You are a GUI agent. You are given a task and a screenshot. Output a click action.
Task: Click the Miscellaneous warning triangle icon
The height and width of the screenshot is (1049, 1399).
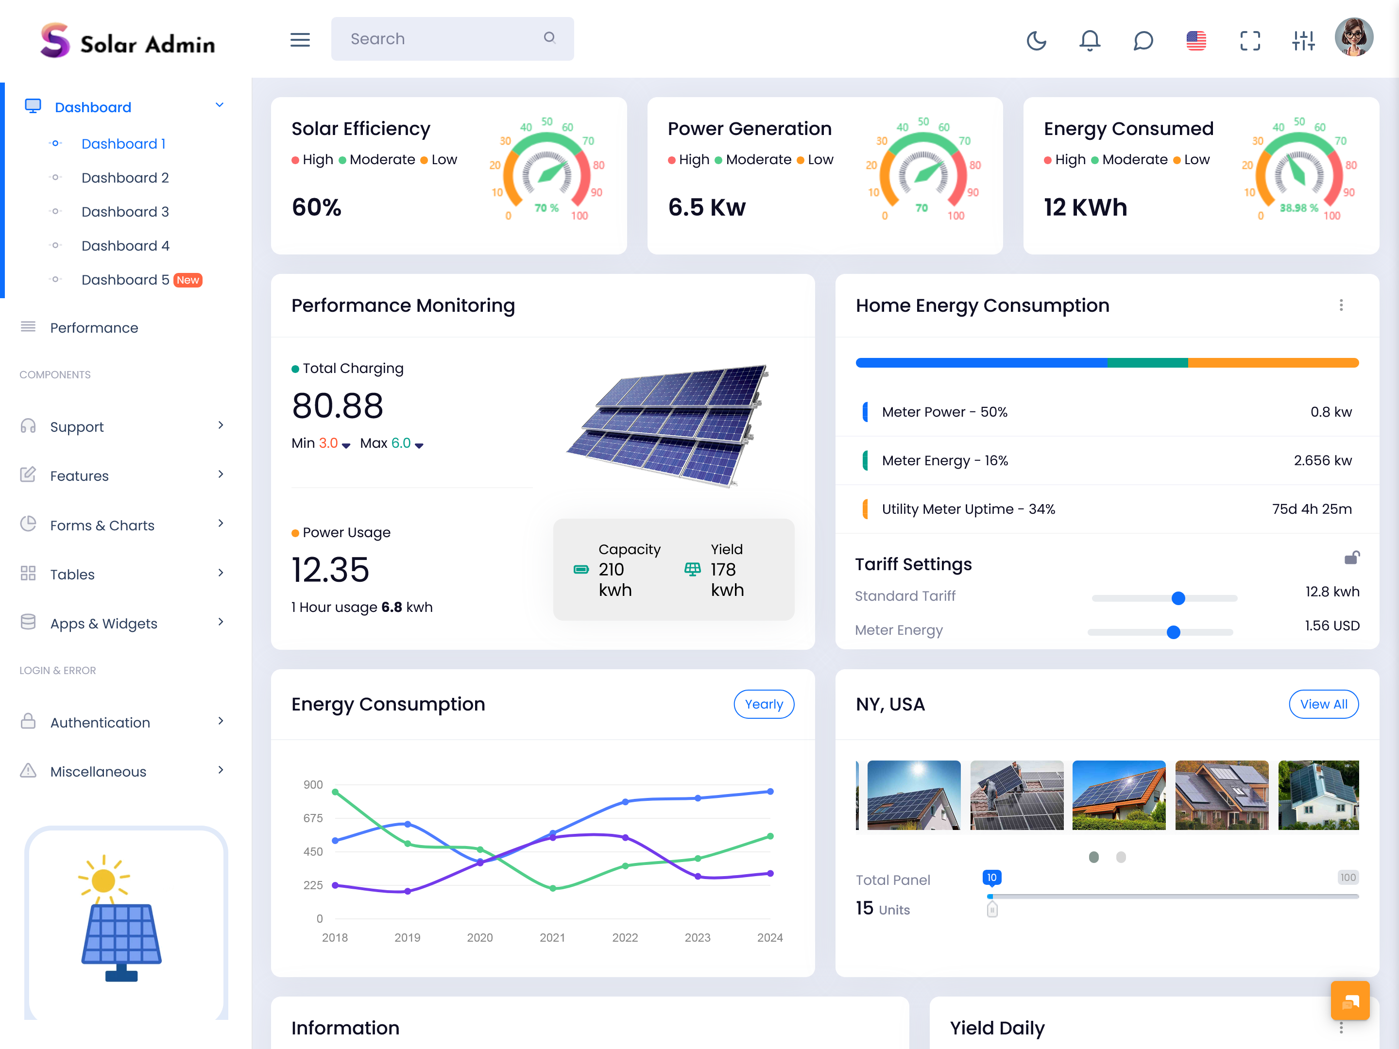(x=28, y=770)
